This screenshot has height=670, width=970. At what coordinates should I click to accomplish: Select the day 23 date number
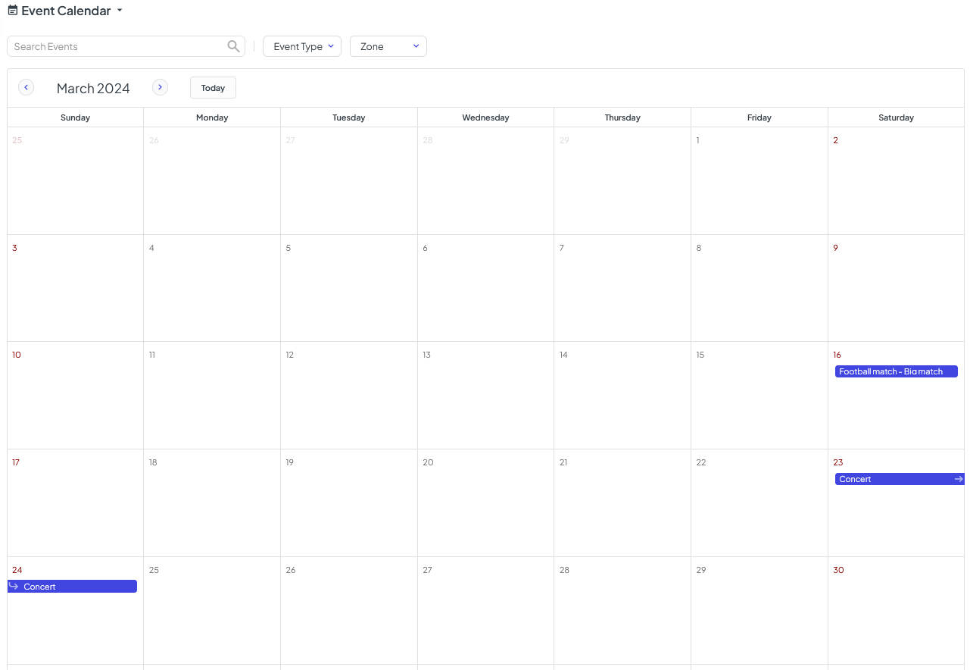tap(837, 462)
